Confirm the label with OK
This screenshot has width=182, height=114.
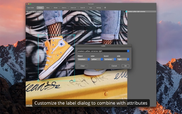125,66
